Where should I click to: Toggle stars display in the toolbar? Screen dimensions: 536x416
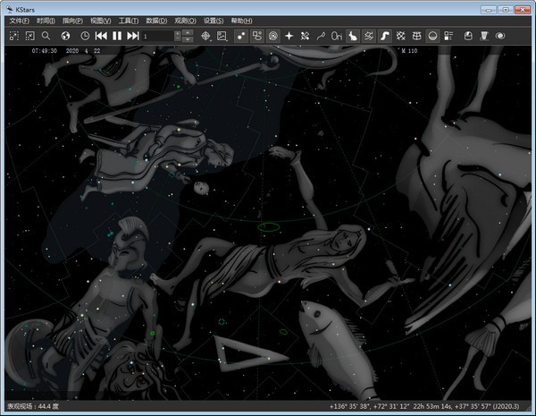(241, 36)
